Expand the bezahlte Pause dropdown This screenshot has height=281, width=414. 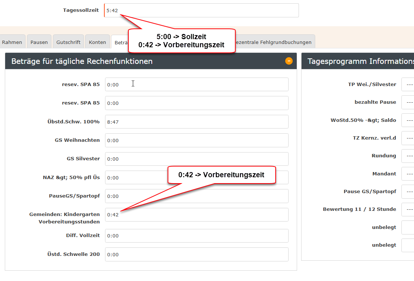click(408, 102)
